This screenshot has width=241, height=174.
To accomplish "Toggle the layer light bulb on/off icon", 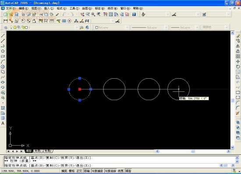I will click(11, 28).
